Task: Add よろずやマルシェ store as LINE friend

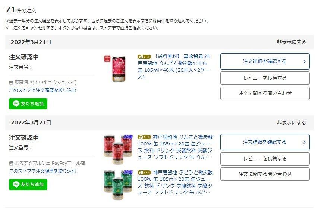Action: 28,185
